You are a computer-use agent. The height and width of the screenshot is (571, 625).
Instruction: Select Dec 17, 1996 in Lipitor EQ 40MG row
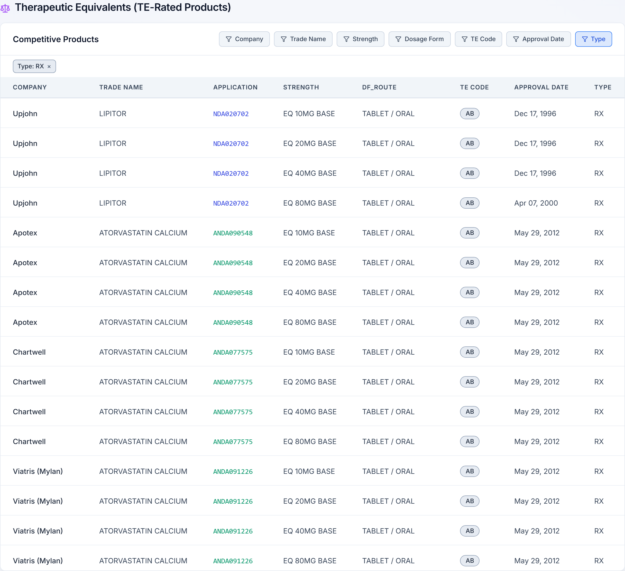[535, 173]
